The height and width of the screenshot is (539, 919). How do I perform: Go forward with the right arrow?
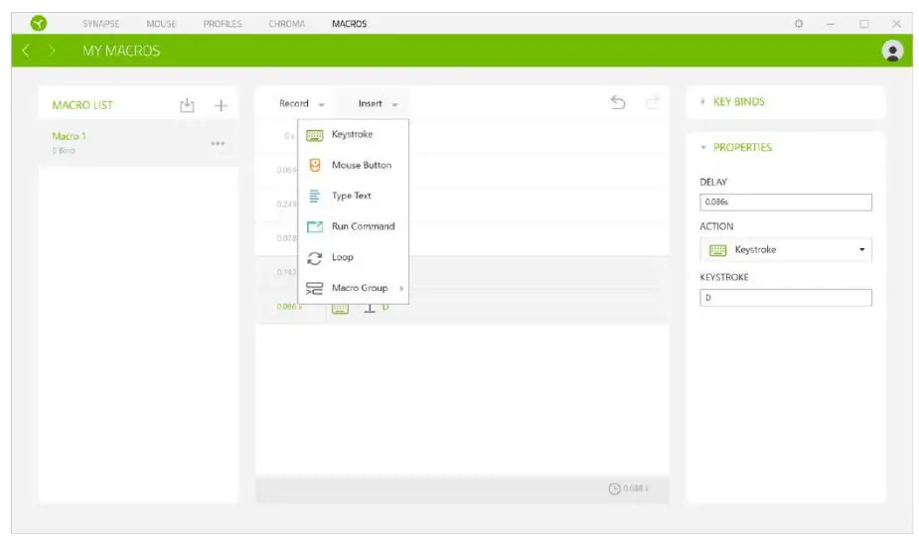[x=52, y=51]
